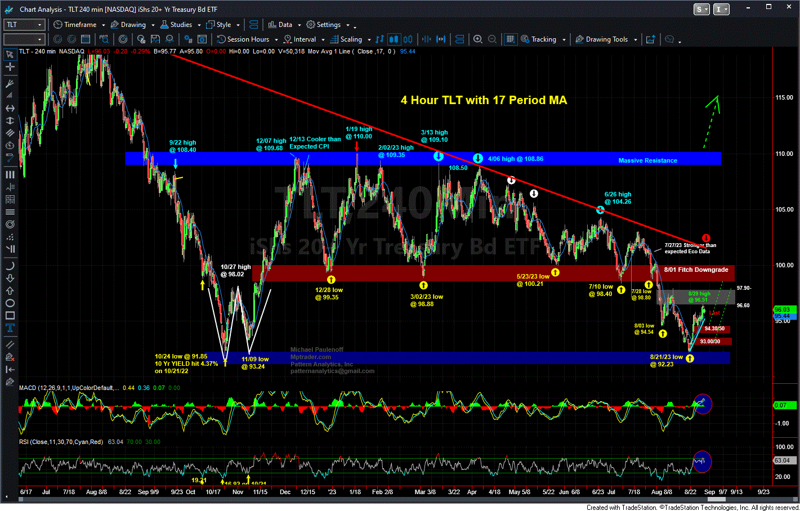The image size is (800, 511).
Task: Click the Session Hours button
Action: [243, 39]
